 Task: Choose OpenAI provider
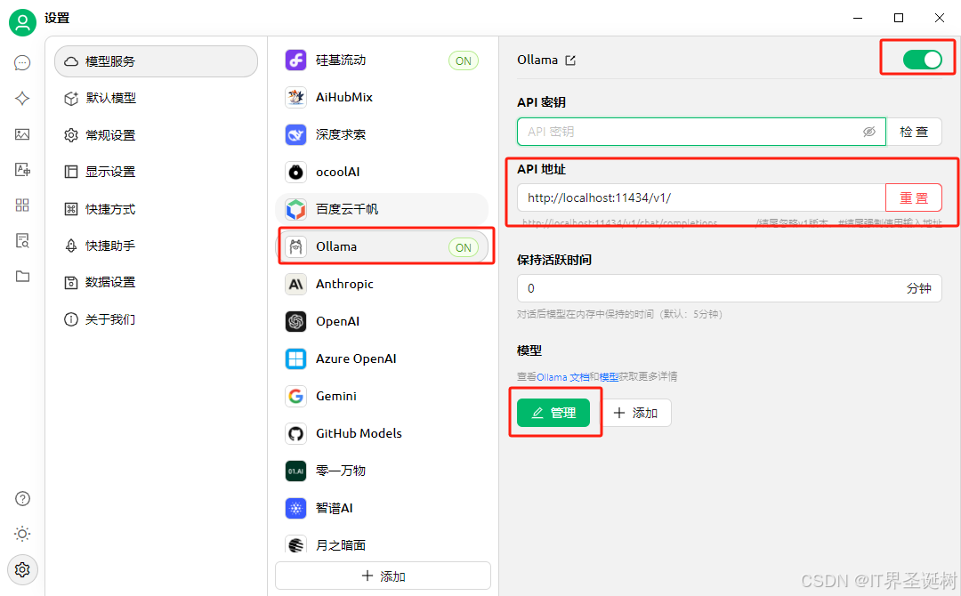[383, 322]
